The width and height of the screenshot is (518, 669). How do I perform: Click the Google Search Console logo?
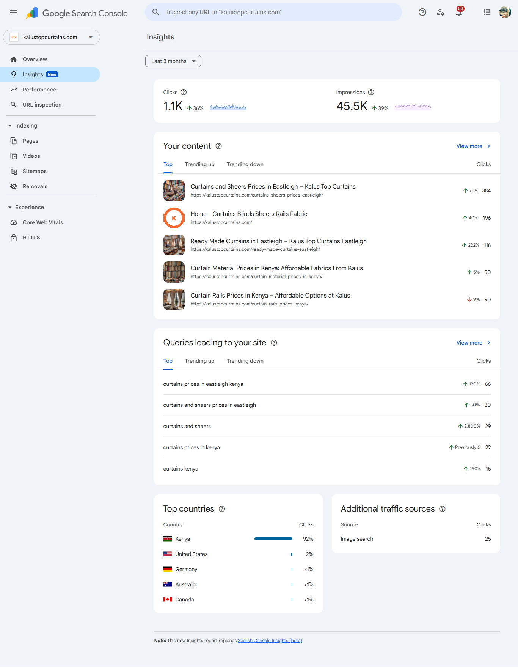(x=77, y=13)
